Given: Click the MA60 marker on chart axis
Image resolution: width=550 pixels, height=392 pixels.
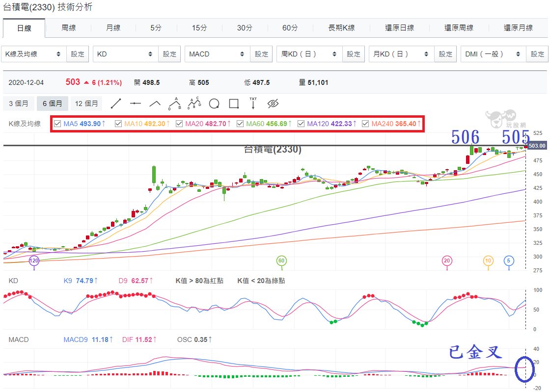Looking at the screenshot, I should 281,261.
